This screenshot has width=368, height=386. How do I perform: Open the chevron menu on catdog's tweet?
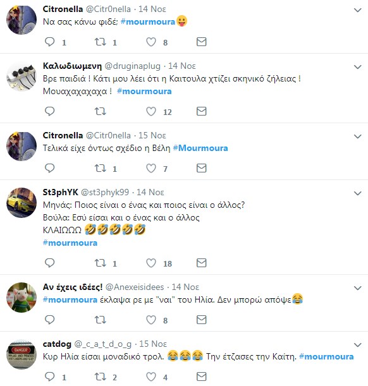click(x=357, y=345)
